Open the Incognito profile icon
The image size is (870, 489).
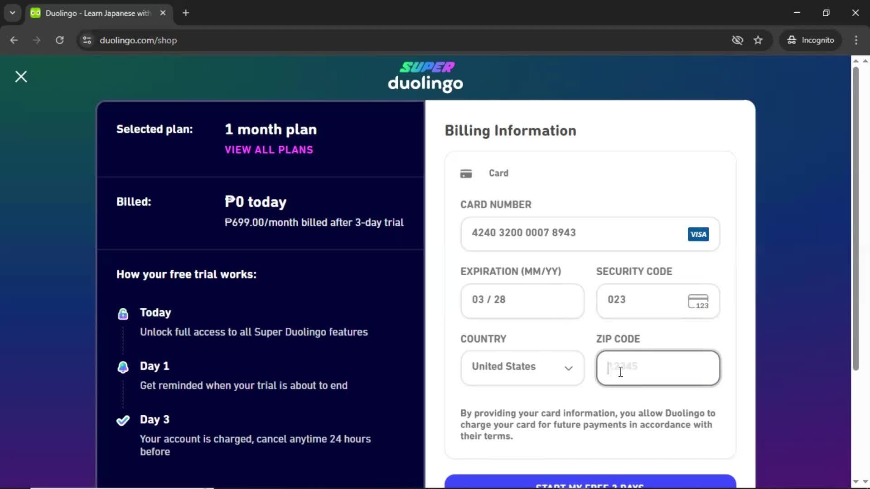pyautogui.click(x=792, y=40)
